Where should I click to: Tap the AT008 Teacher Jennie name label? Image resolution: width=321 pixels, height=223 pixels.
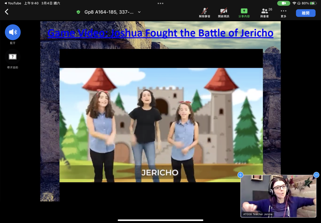click(x=258, y=214)
